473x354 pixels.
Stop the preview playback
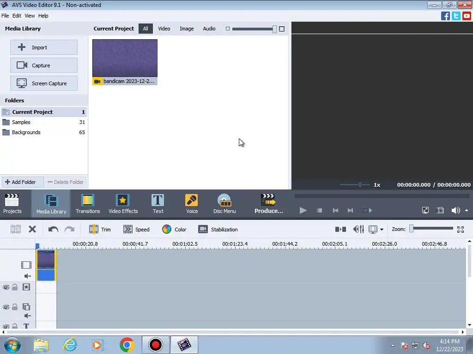click(x=320, y=210)
